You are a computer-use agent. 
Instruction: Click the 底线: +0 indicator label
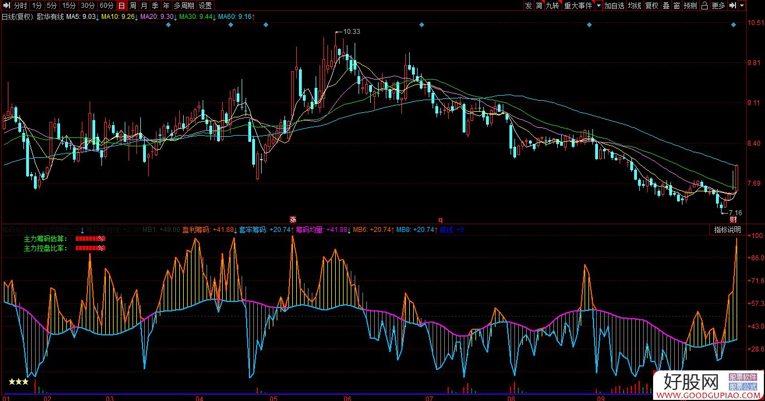point(452,229)
